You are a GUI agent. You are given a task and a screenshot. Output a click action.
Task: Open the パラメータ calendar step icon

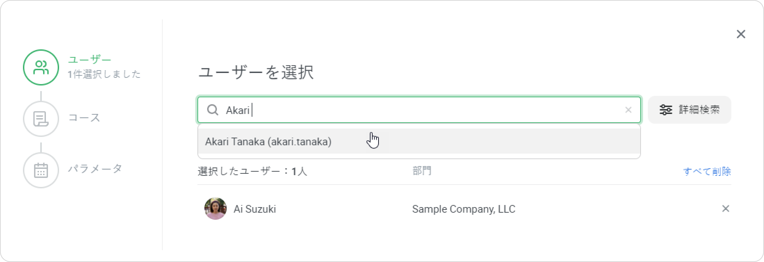pyautogui.click(x=41, y=170)
